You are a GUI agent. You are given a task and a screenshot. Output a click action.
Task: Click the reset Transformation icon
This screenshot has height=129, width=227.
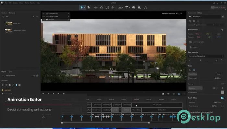223,29
